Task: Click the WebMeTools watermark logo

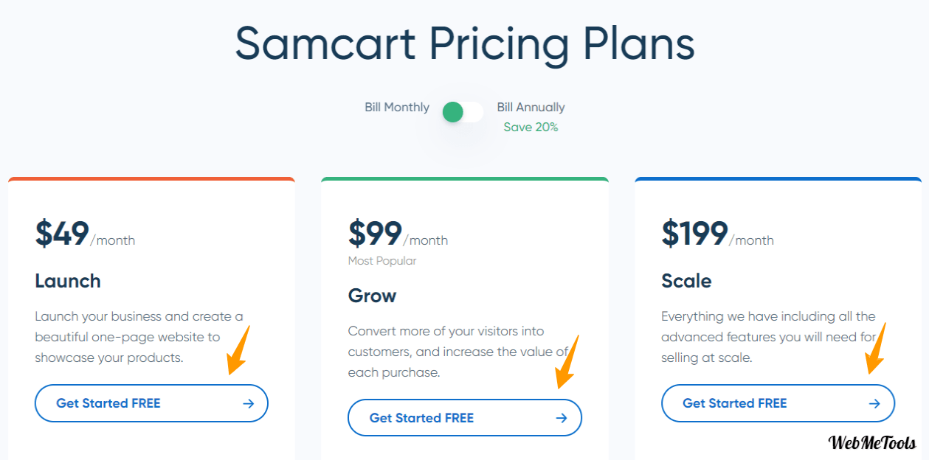Action: (x=873, y=442)
